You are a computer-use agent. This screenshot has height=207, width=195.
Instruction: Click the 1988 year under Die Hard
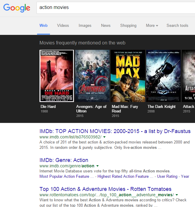44,111
